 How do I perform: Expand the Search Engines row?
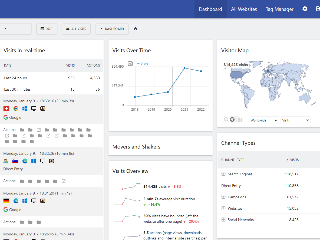click(x=223, y=174)
